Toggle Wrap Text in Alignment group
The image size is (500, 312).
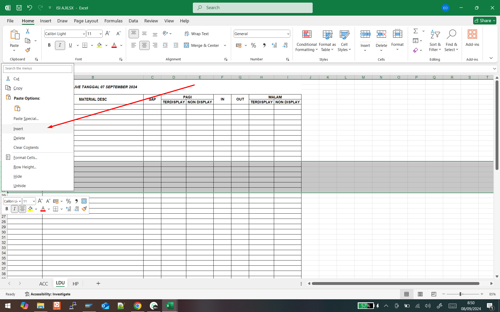[197, 34]
